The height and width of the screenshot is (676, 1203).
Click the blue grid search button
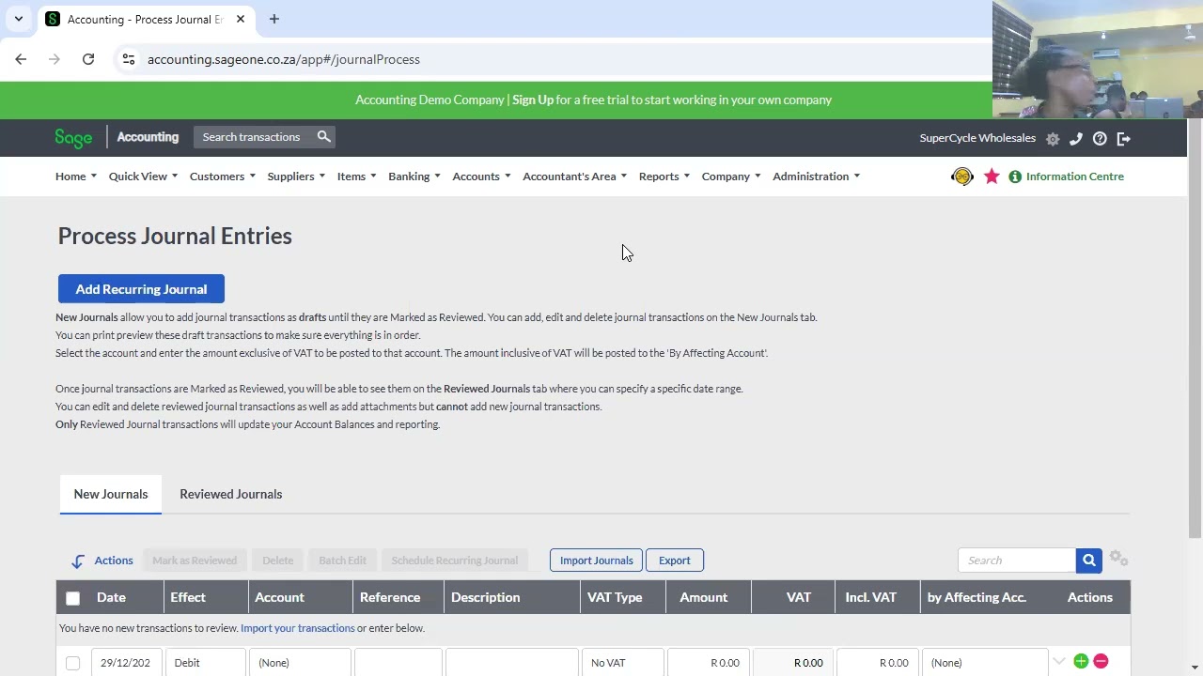[1088, 561]
